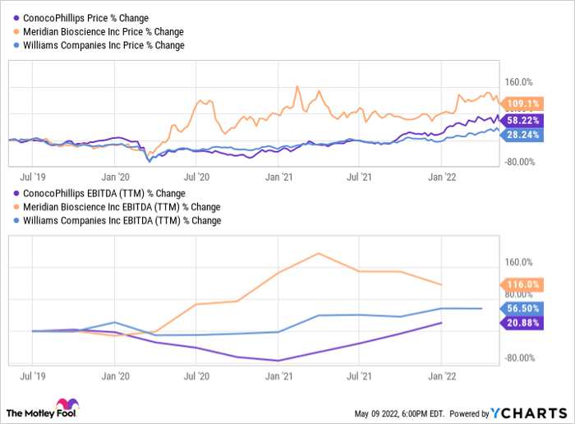The height and width of the screenshot is (424, 575).
Task: Click the Motley Fool jester hat icon
Action: pos(67,408)
